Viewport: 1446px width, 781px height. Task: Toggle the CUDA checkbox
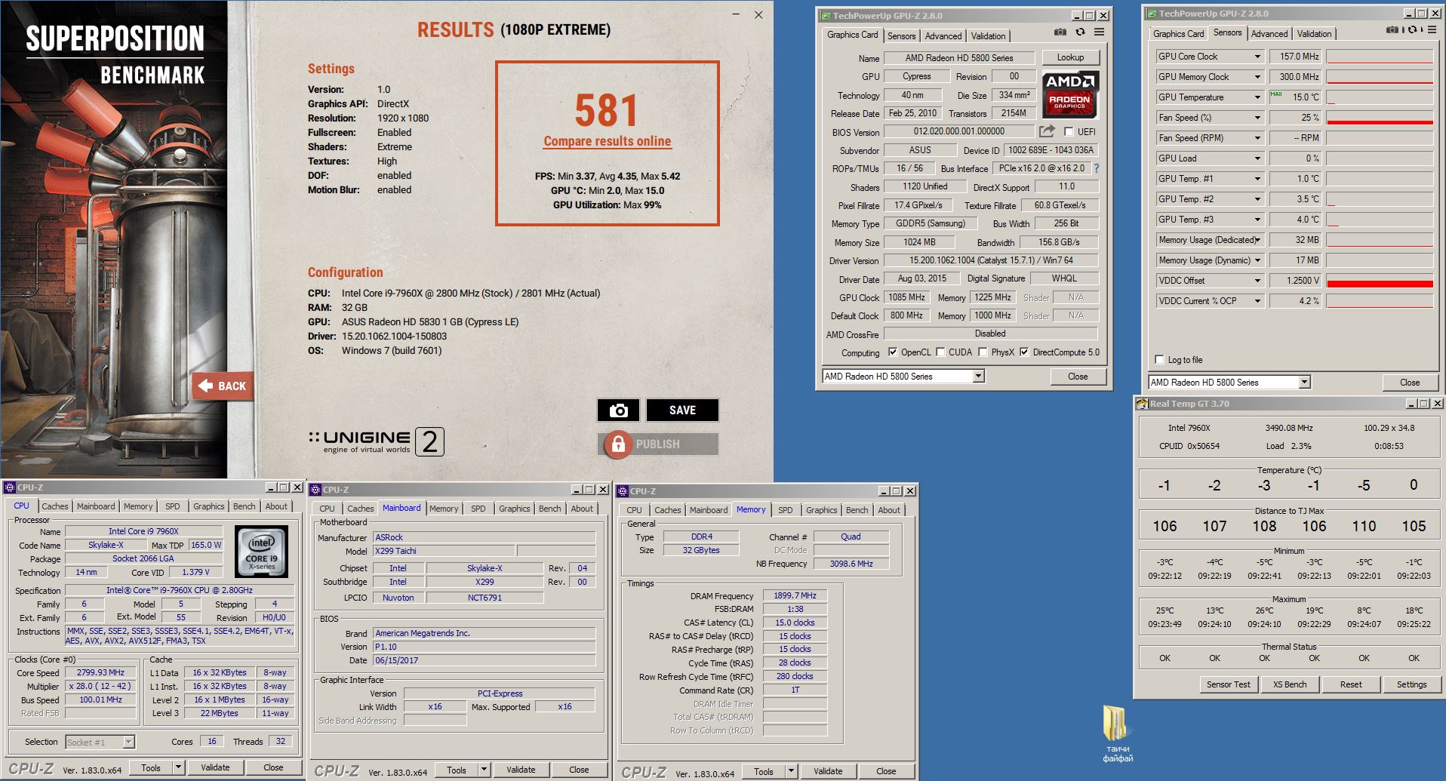tap(940, 352)
